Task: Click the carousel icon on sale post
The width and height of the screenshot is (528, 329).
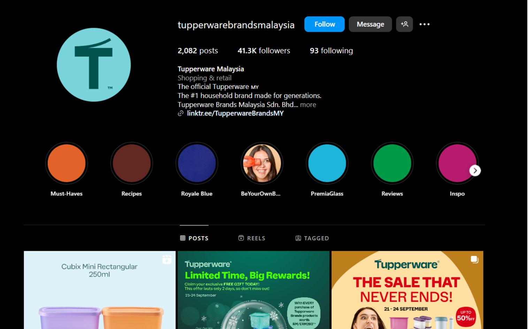Action: pyautogui.click(x=474, y=259)
